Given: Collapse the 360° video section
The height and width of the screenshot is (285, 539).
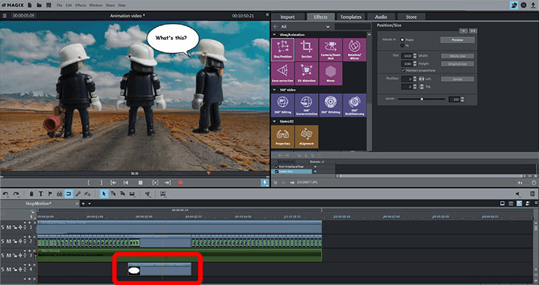Looking at the screenshot, I should (274, 90).
